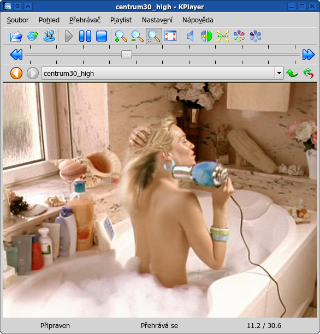Screen dimensions: 320x334
Task: Click the Open File folder icon
Action: click(16, 36)
